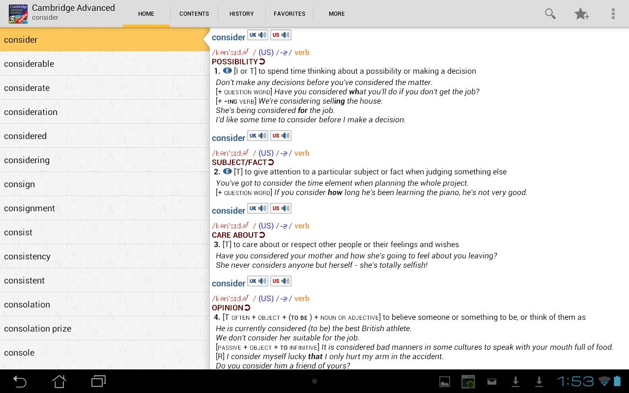This screenshot has height=393, width=629.
Task: Switch to the HISTORY tab
Action: 241,14
